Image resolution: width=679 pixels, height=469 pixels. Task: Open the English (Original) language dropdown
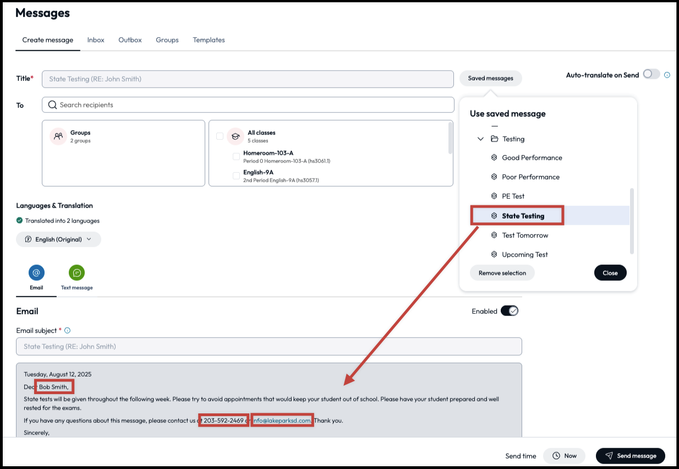coord(59,239)
